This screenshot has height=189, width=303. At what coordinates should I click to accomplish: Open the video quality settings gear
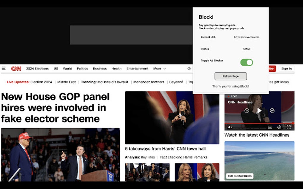279,127
